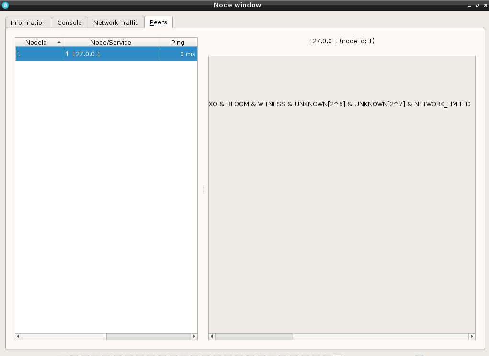Sort peers by the Ping column
The width and height of the screenshot is (489, 356).
pyautogui.click(x=178, y=42)
